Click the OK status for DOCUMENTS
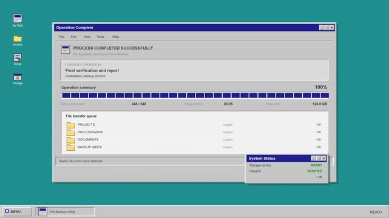 tap(319, 139)
